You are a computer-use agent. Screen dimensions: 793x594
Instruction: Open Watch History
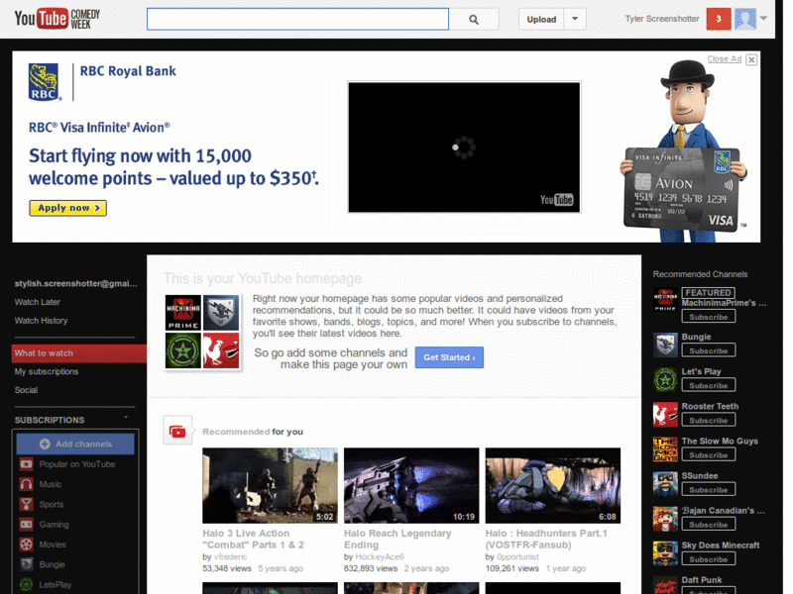click(41, 321)
